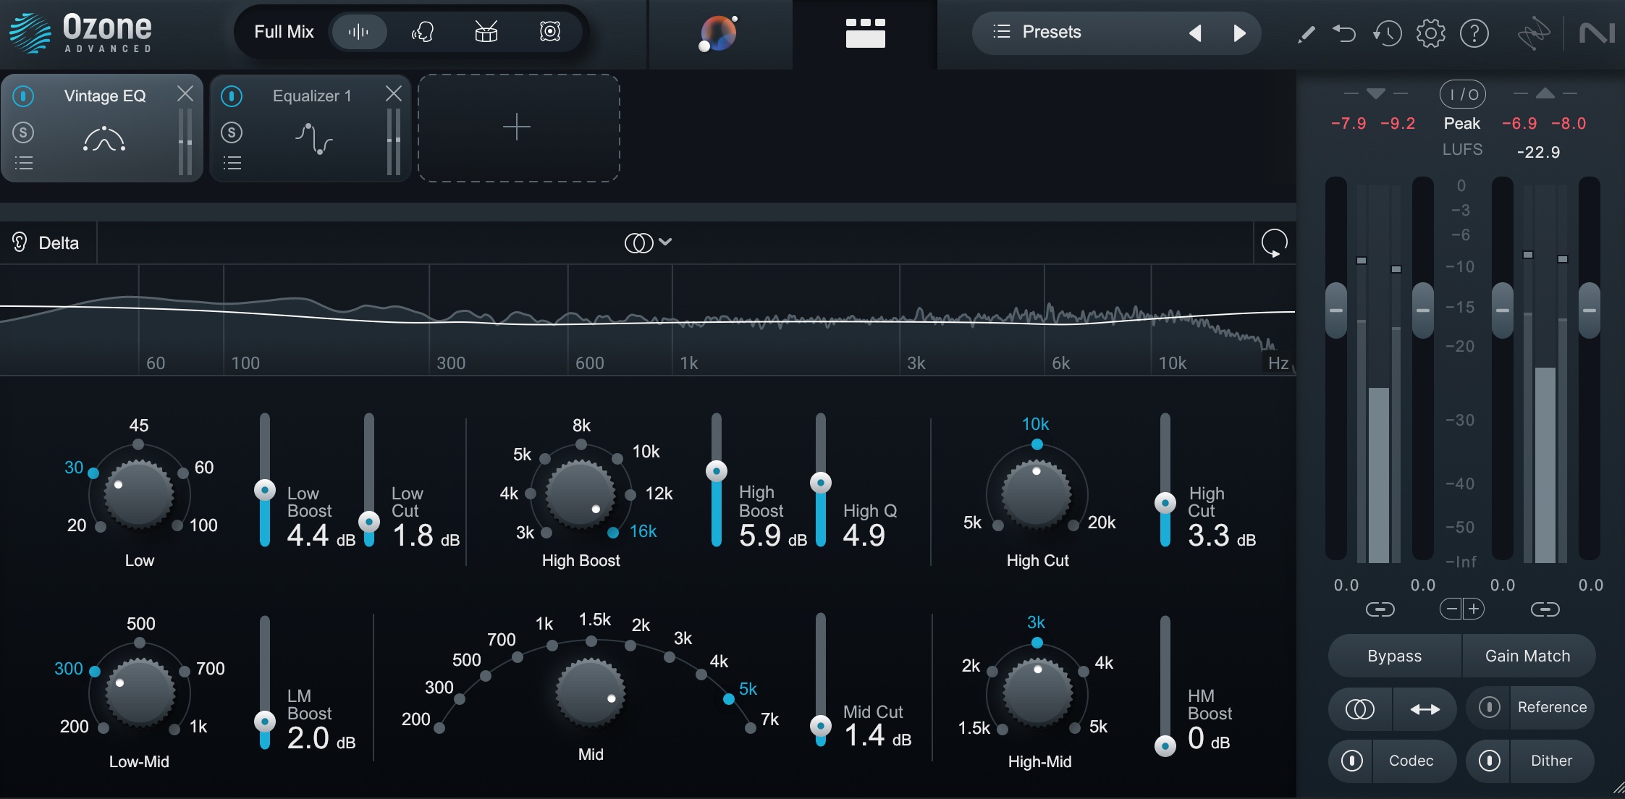The height and width of the screenshot is (799, 1625).
Task: Open the history clock icon
Action: point(1387,33)
